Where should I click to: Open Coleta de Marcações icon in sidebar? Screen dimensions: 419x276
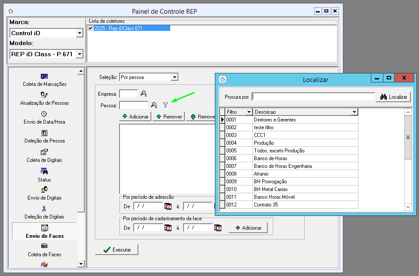click(x=44, y=76)
